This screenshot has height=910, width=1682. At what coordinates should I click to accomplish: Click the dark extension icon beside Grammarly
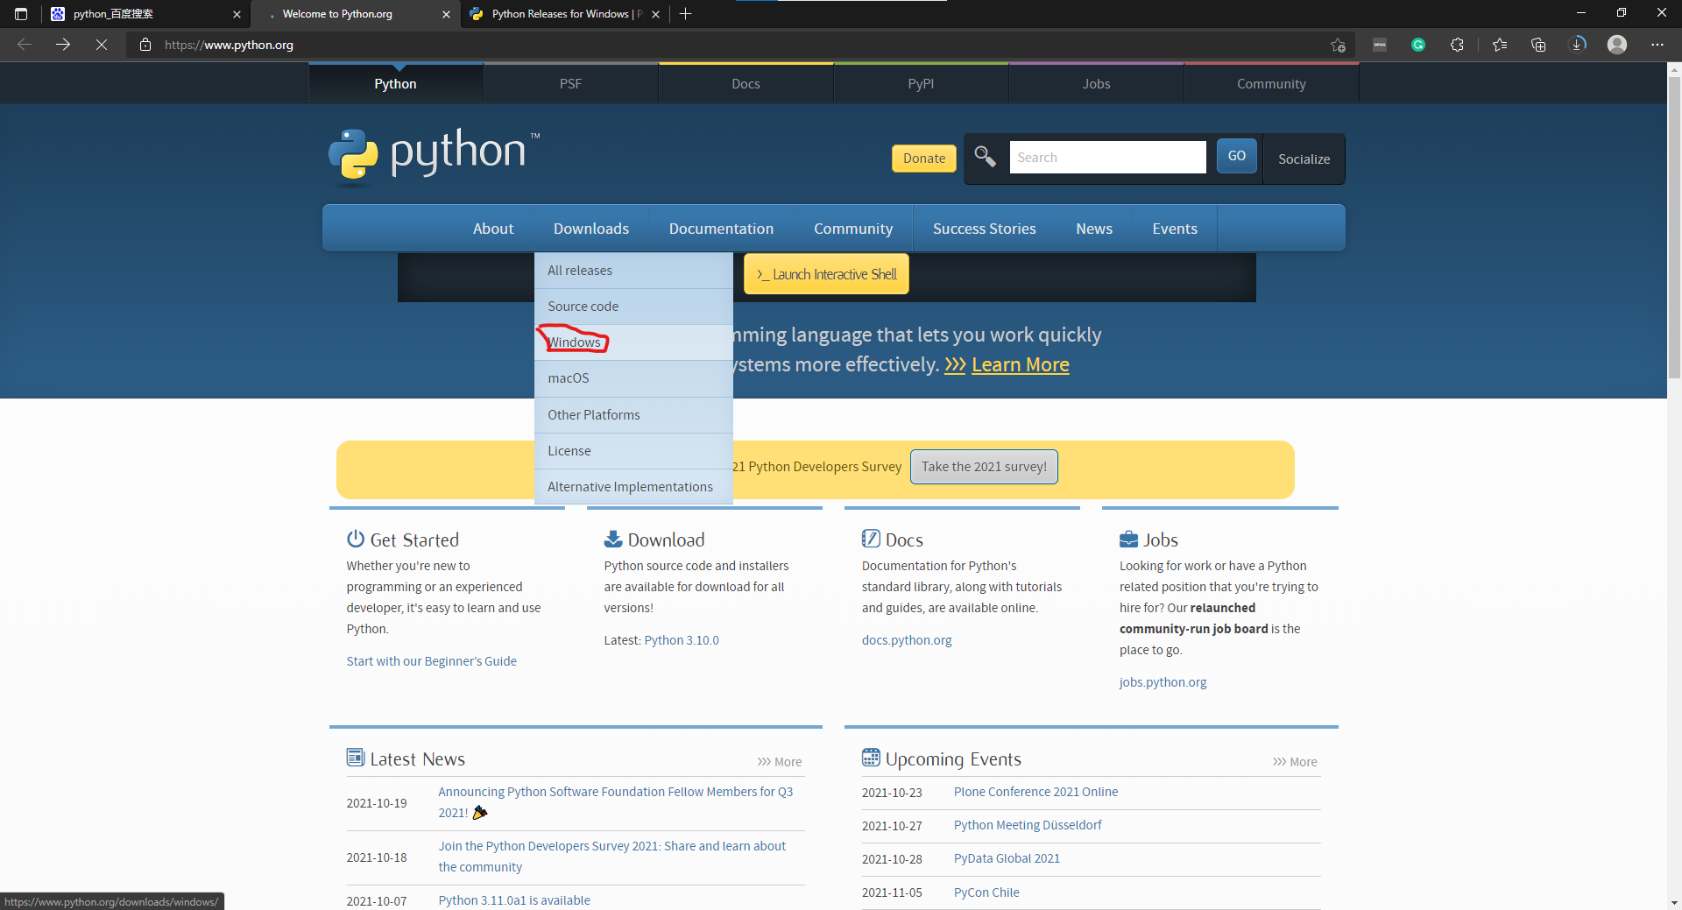1380,45
